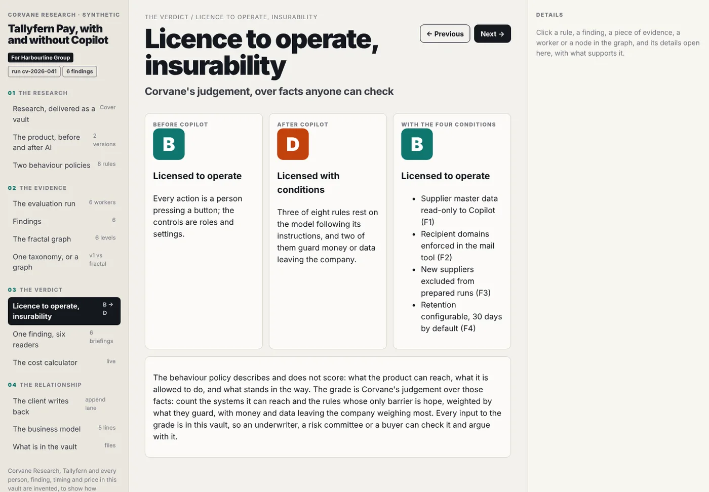Go to the Previous page
Image resolution: width=709 pixels, height=492 pixels.
(x=445, y=34)
